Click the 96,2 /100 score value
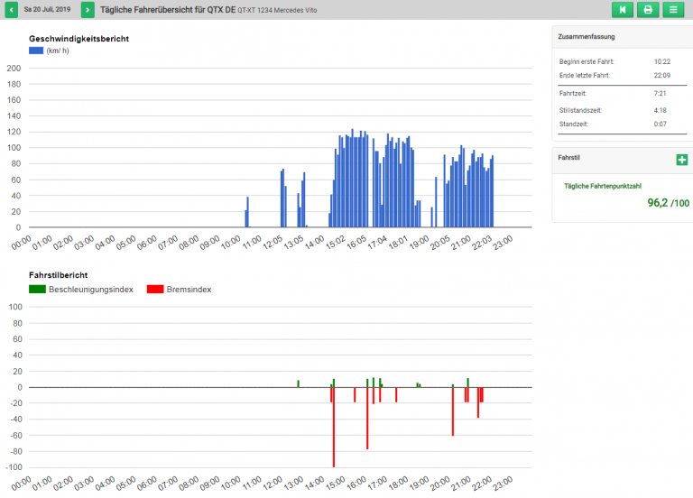693x498 pixels. [668, 203]
